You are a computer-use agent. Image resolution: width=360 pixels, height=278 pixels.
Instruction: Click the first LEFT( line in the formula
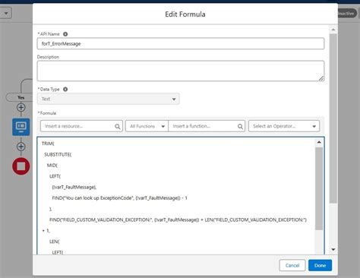click(x=55, y=176)
